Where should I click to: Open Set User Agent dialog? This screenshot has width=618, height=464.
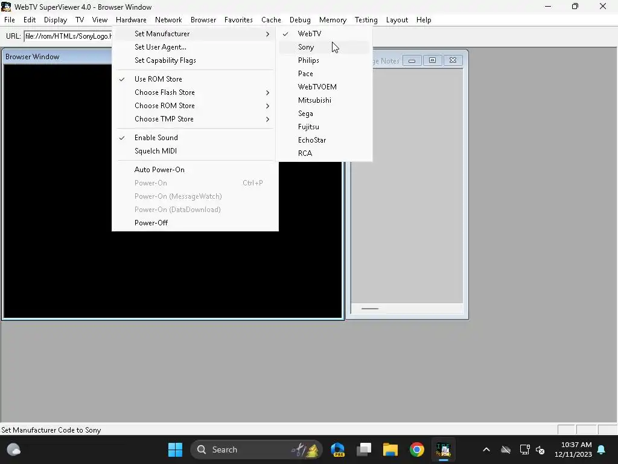(x=195, y=47)
